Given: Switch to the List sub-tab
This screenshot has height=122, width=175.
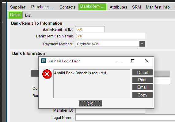Looking at the screenshot, I should pyautogui.click(x=28, y=15).
